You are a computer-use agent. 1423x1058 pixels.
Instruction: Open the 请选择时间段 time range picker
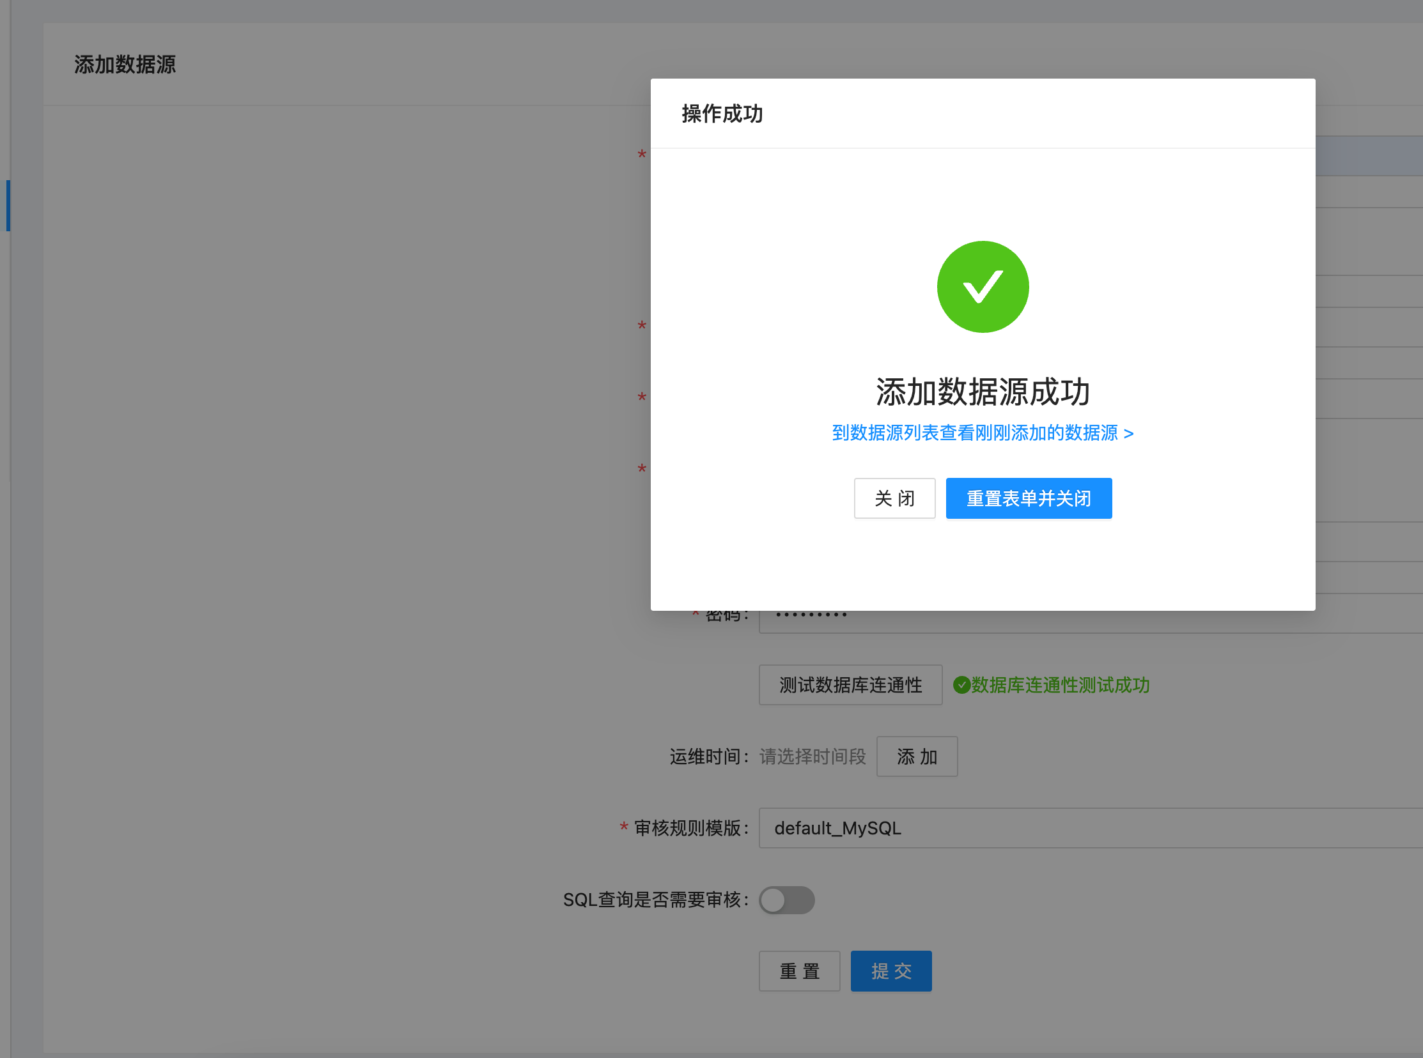[x=812, y=756]
